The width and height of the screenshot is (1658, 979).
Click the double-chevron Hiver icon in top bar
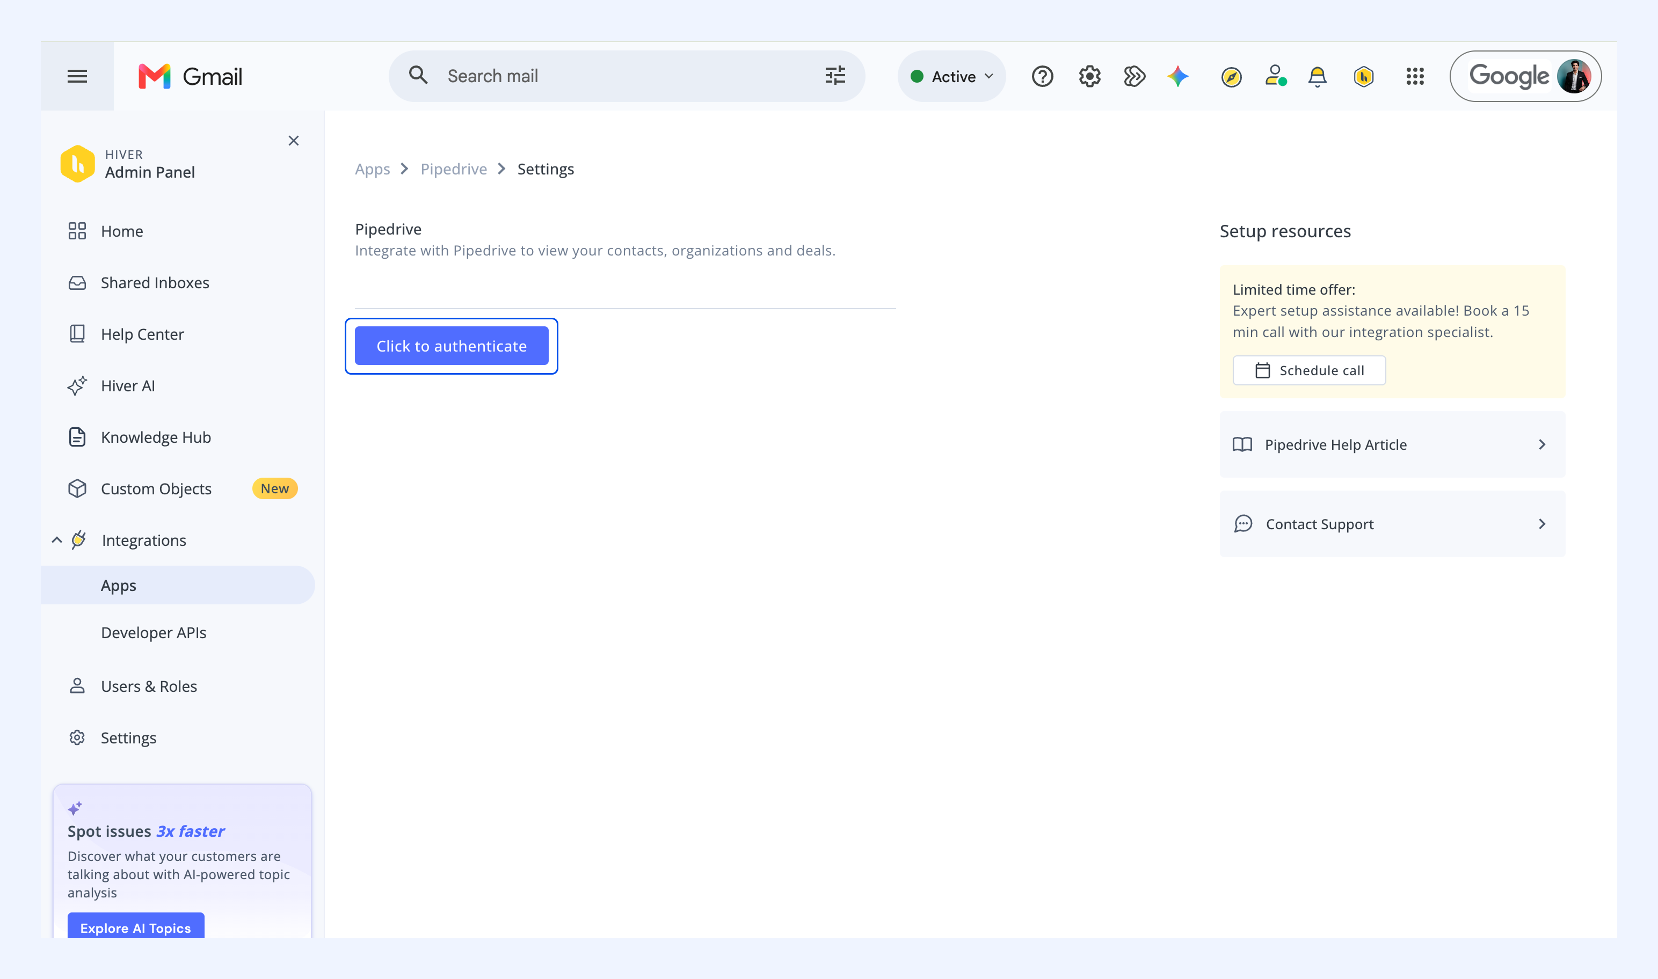point(1134,77)
